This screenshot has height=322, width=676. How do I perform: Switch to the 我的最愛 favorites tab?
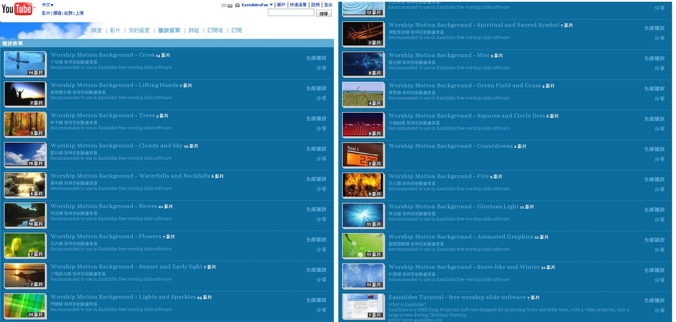pyautogui.click(x=139, y=30)
